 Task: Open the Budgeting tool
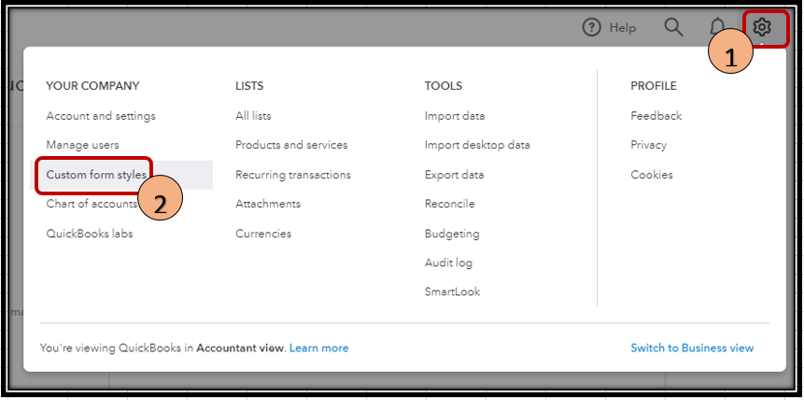coord(452,233)
